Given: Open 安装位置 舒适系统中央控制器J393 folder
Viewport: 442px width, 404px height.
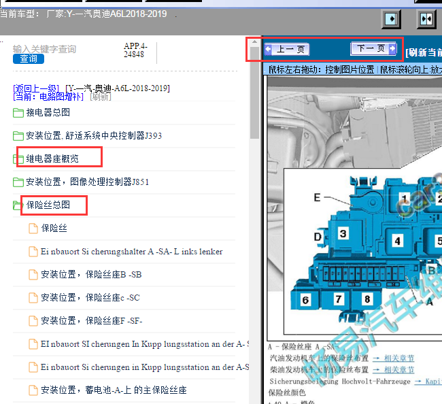Looking at the screenshot, I should click(x=94, y=135).
